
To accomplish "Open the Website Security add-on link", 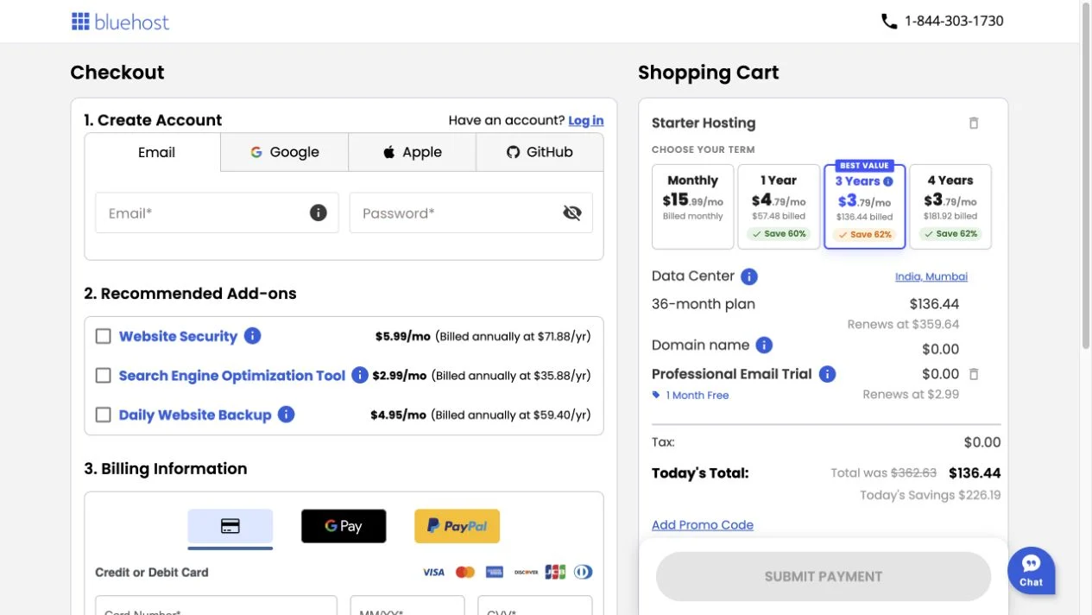I will [178, 336].
